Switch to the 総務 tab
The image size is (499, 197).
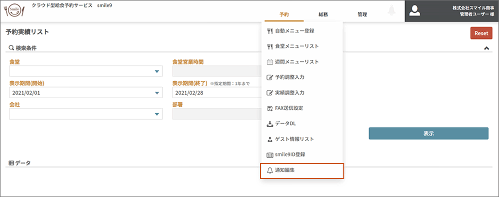323,14
